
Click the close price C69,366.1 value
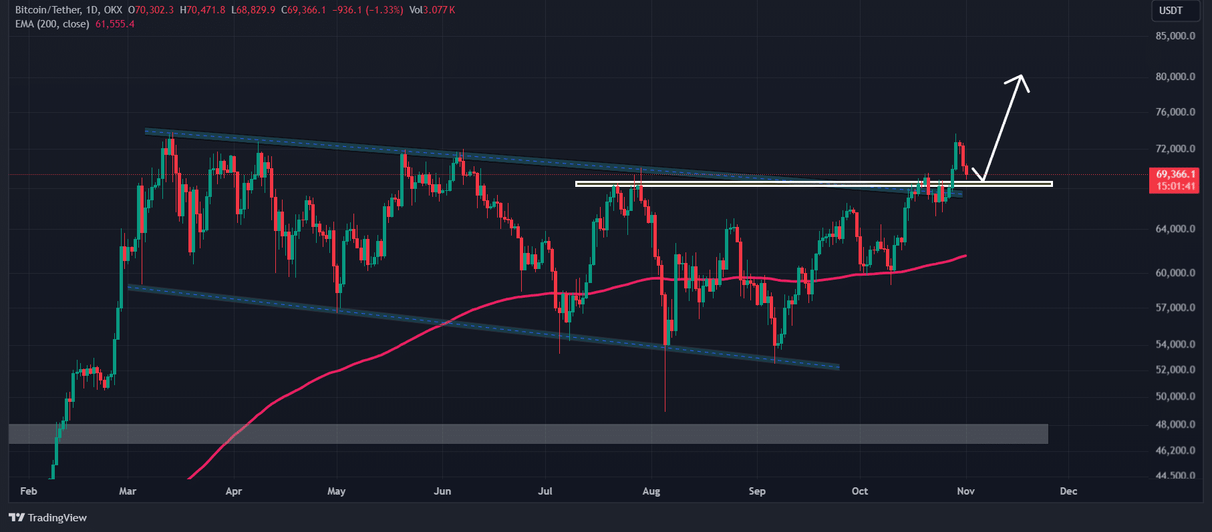[x=304, y=10]
